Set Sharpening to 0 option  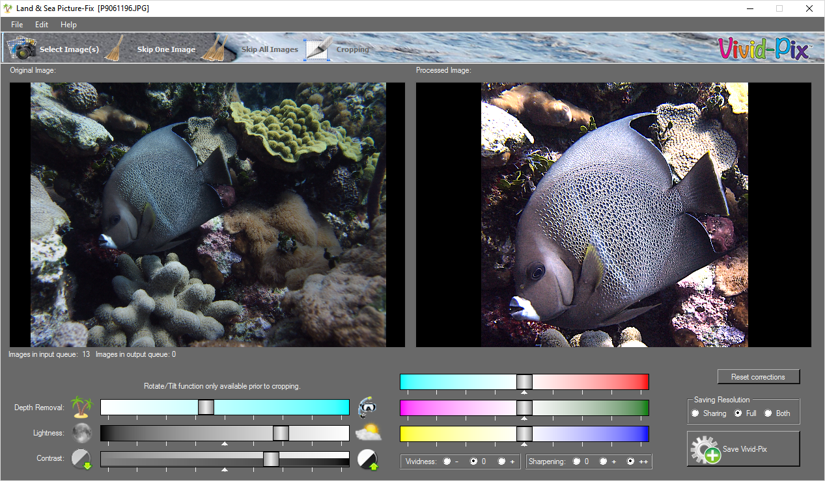(x=576, y=461)
